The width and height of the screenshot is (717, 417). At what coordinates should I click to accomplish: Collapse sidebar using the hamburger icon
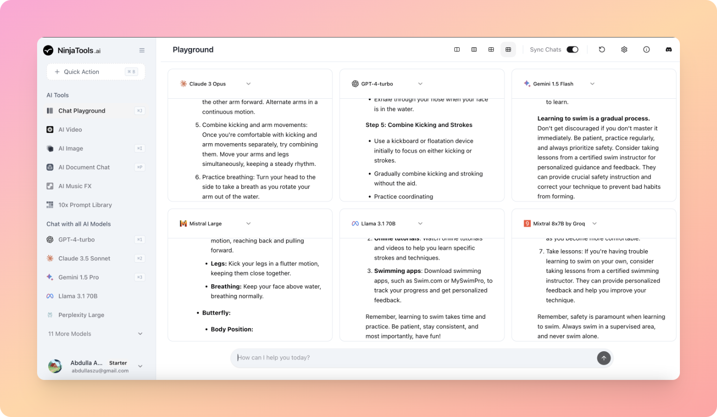[142, 51]
